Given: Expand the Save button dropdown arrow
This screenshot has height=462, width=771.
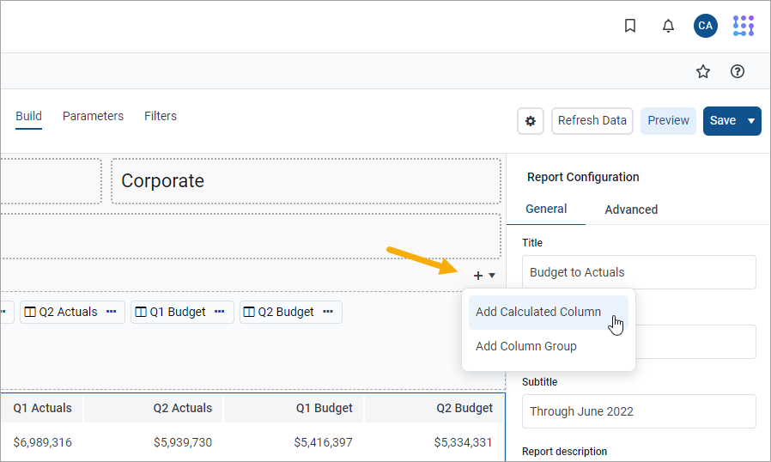Looking at the screenshot, I should point(751,121).
